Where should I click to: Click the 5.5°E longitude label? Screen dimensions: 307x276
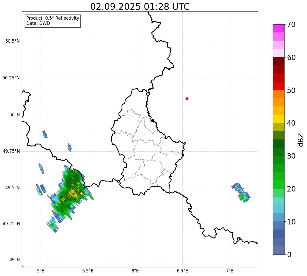[88, 271]
